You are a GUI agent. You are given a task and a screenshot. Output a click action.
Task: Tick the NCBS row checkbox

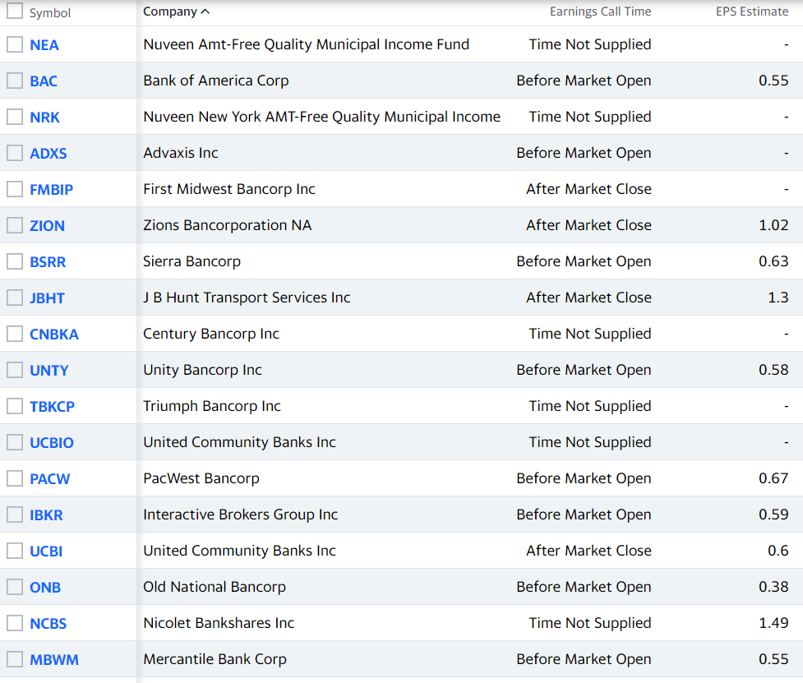coord(15,623)
